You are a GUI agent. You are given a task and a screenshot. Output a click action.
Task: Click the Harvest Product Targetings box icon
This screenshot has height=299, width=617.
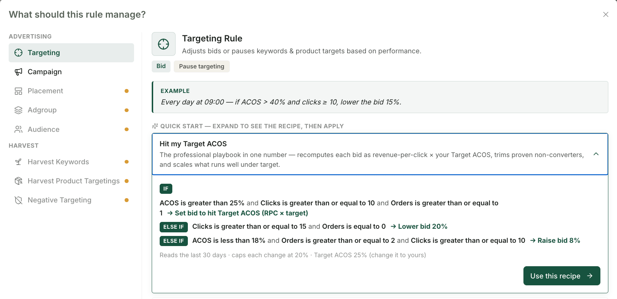(x=18, y=181)
